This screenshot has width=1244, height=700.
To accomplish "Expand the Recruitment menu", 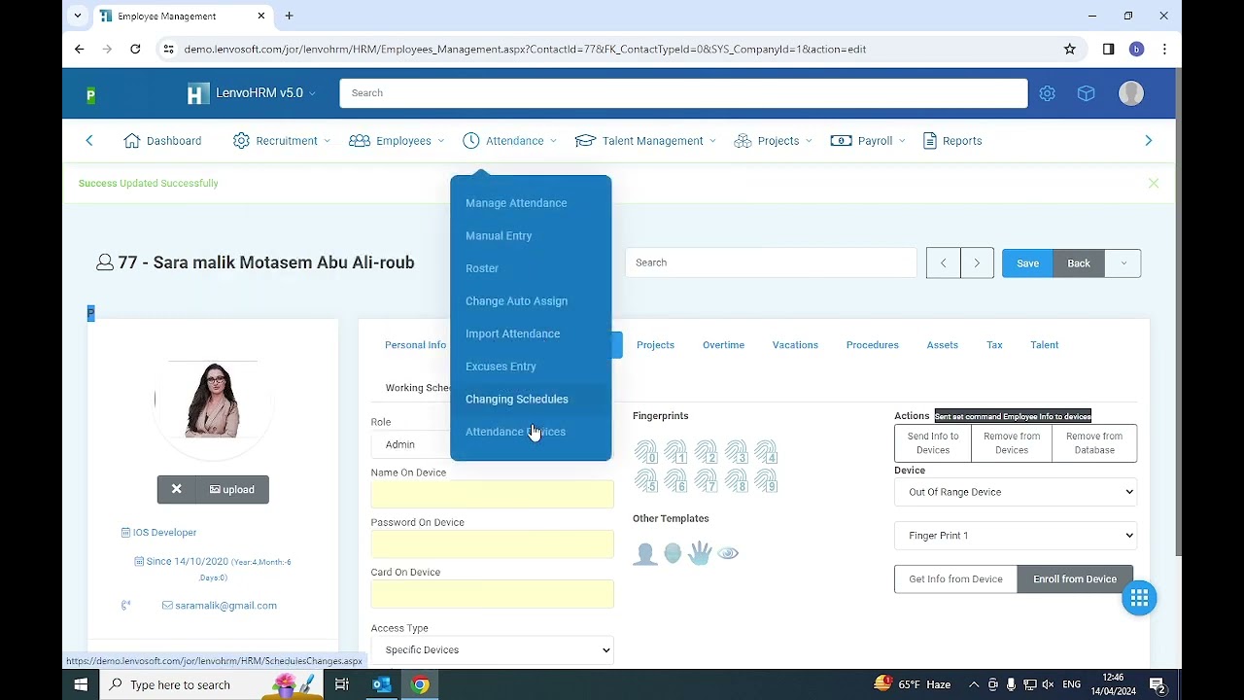I will pos(282,141).
